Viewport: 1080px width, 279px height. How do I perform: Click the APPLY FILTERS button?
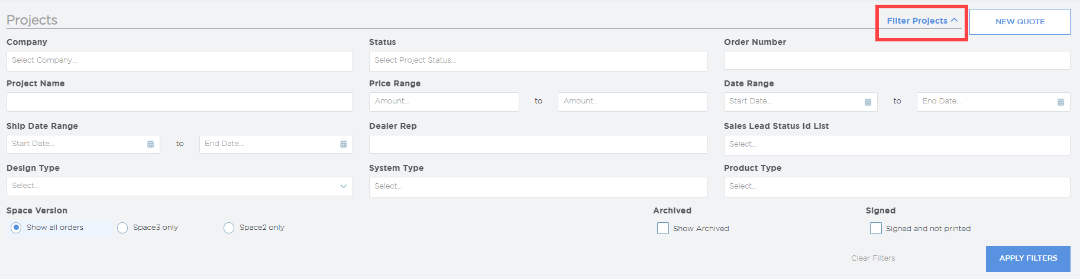coord(1028,258)
